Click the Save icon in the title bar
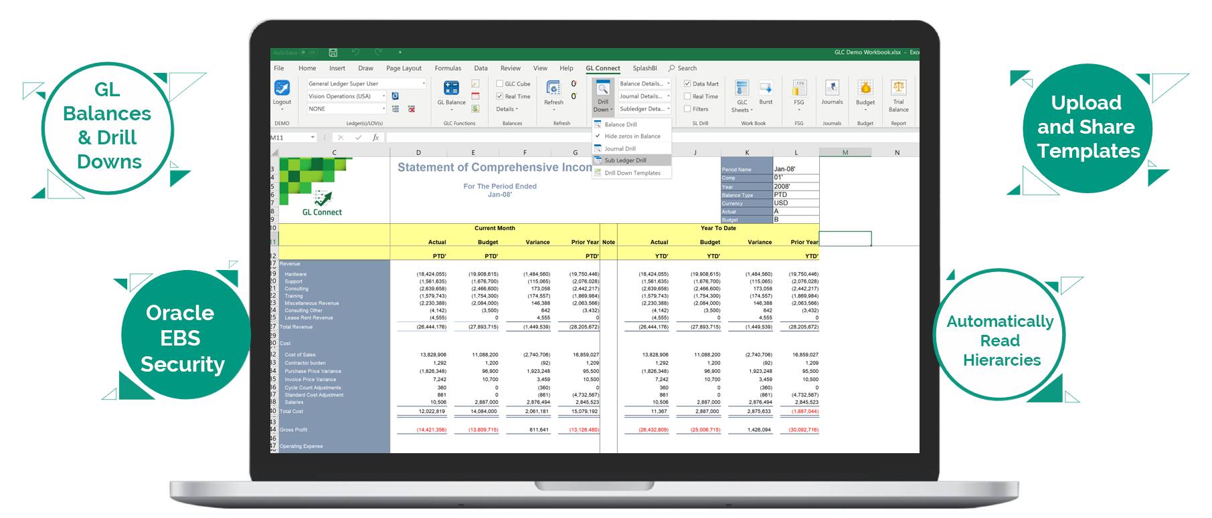 [333, 52]
